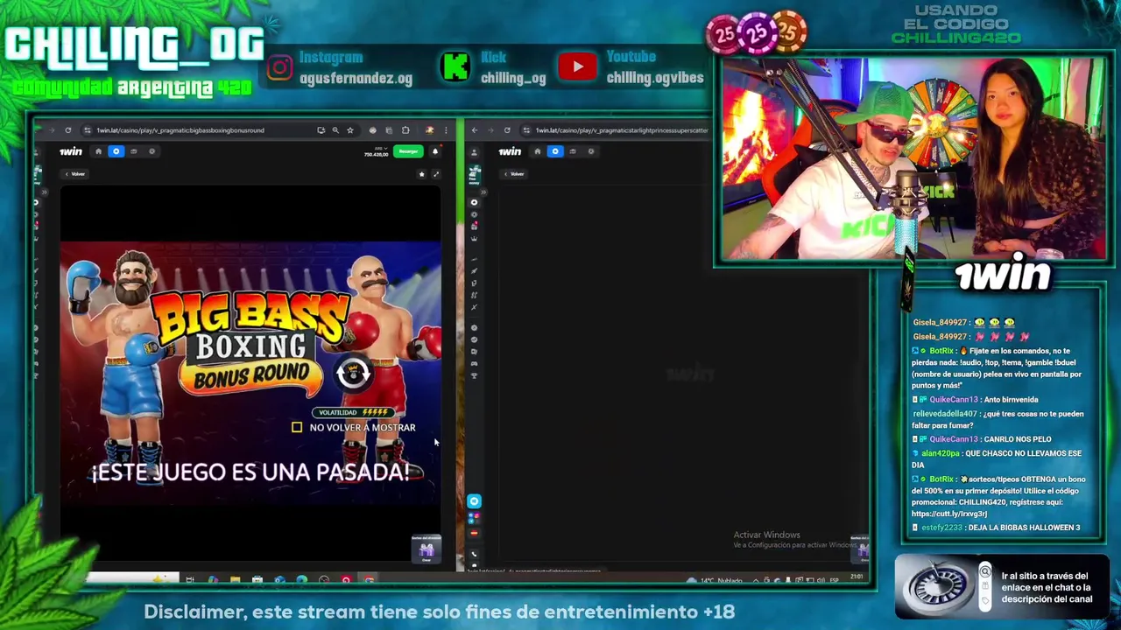Image resolution: width=1121 pixels, height=630 pixels.
Task: Open Chrome three-dot menu in left browser
Action: [x=446, y=130]
